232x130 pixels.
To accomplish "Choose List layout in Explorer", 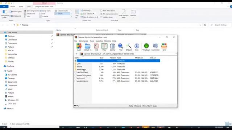I will click(x=42, y=14).
